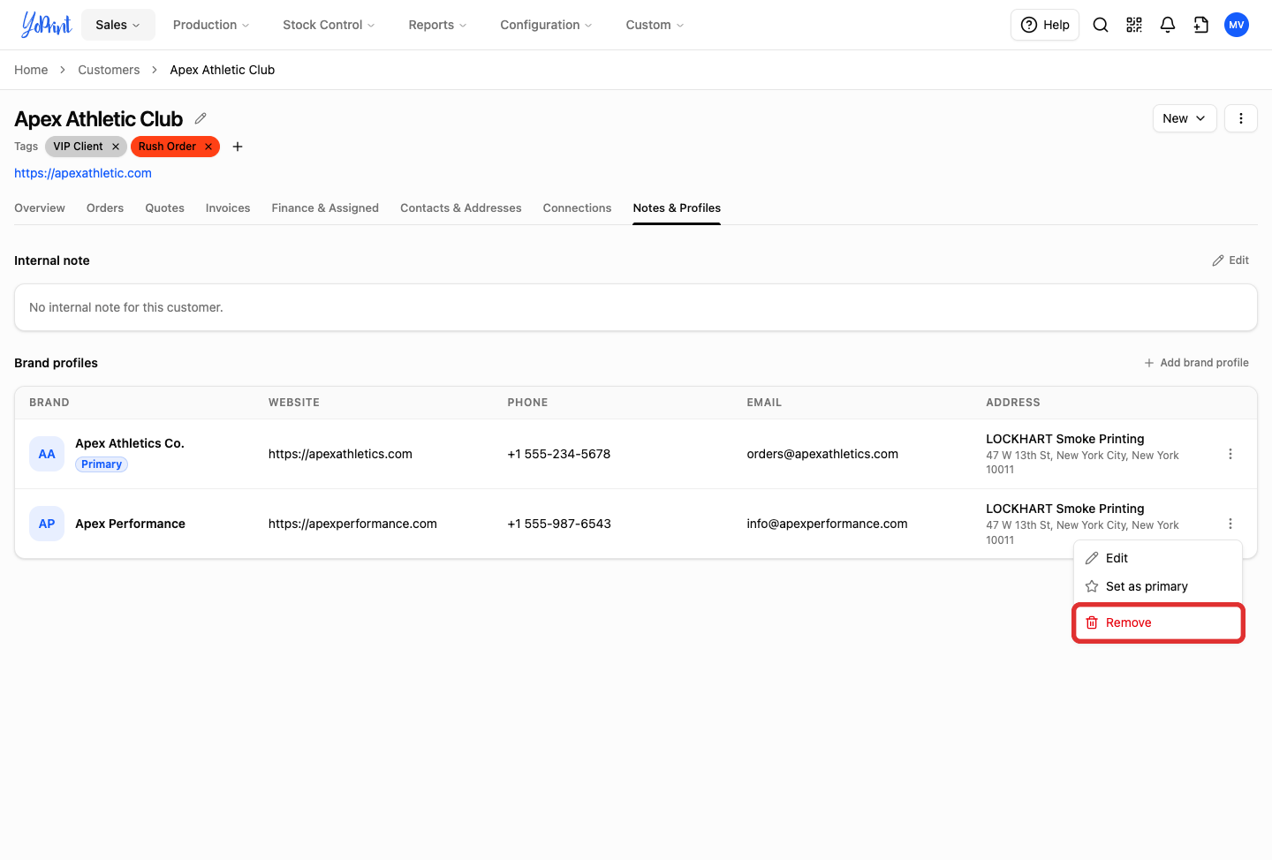Click Add brand profile
This screenshot has height=860, width=1272.
pos(1197,363)
